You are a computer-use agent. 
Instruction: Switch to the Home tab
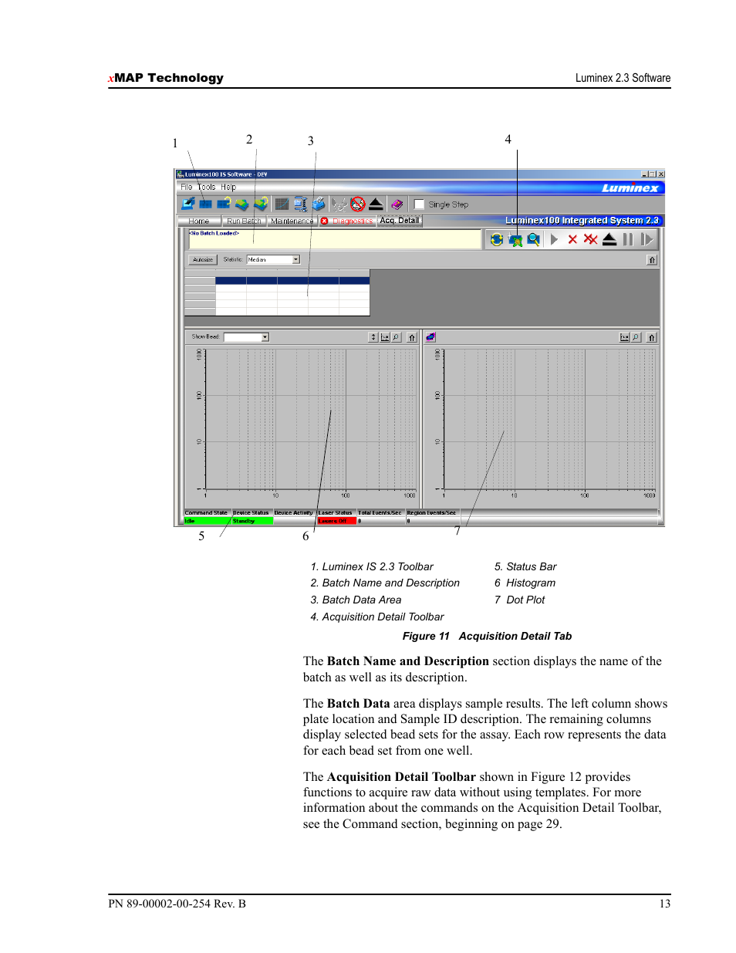point(199,221)
